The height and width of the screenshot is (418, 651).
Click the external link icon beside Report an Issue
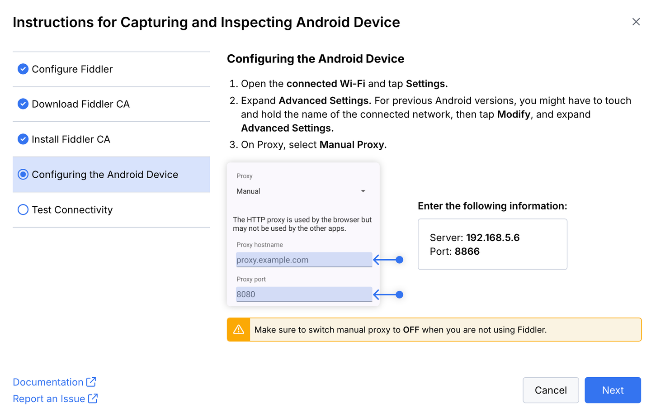(93, 399)
